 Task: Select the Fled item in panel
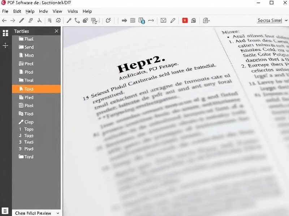pos(36,114)
